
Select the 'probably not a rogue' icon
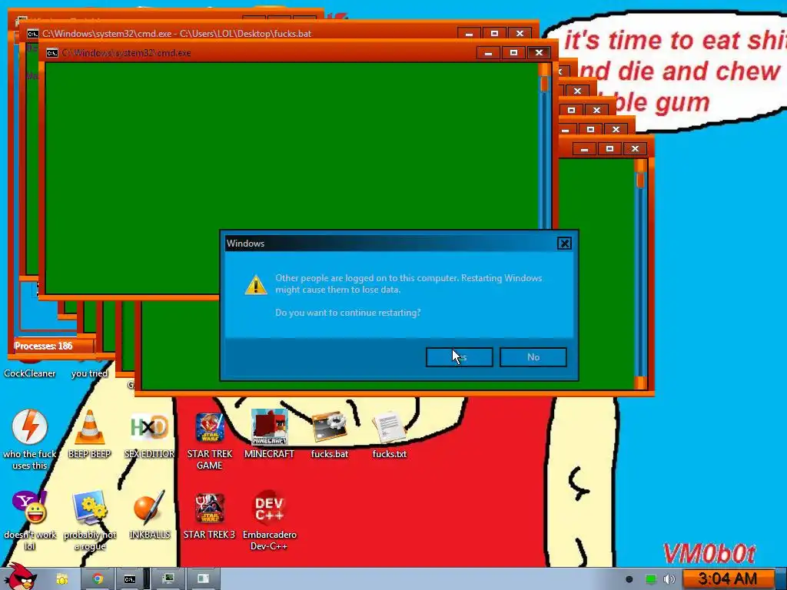pos(89,521)
